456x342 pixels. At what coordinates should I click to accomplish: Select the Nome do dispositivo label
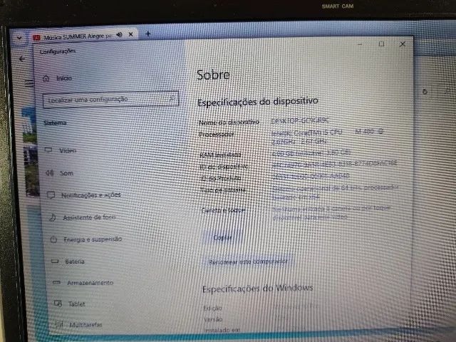point(229,122)
